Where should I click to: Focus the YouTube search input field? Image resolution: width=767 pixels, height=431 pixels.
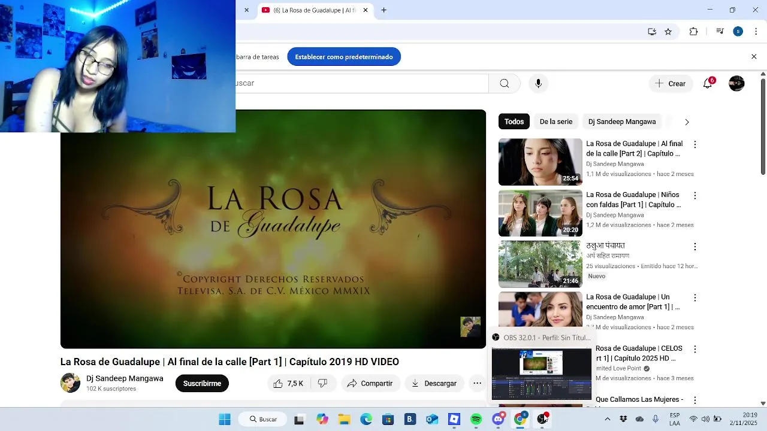point(362,83)
